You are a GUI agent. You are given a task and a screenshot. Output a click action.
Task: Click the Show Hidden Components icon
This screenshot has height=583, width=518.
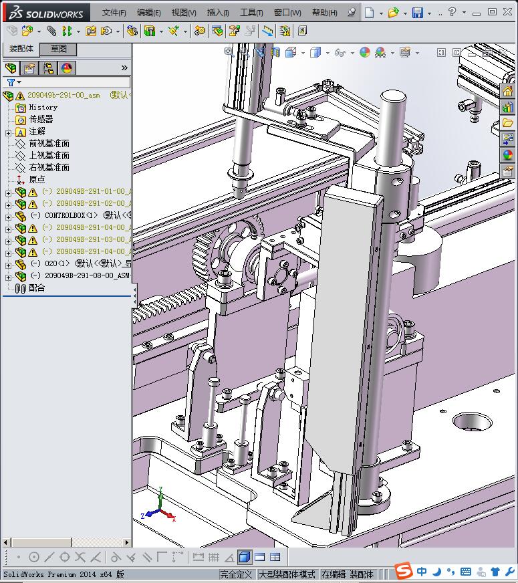(132, 31)
